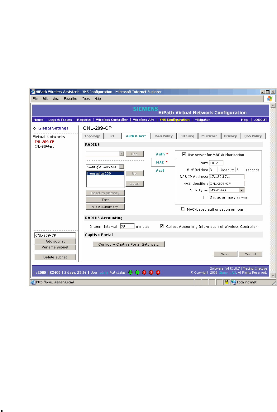
Task: Open Reports in the navigation bar
Action: [x=84, y=120]
